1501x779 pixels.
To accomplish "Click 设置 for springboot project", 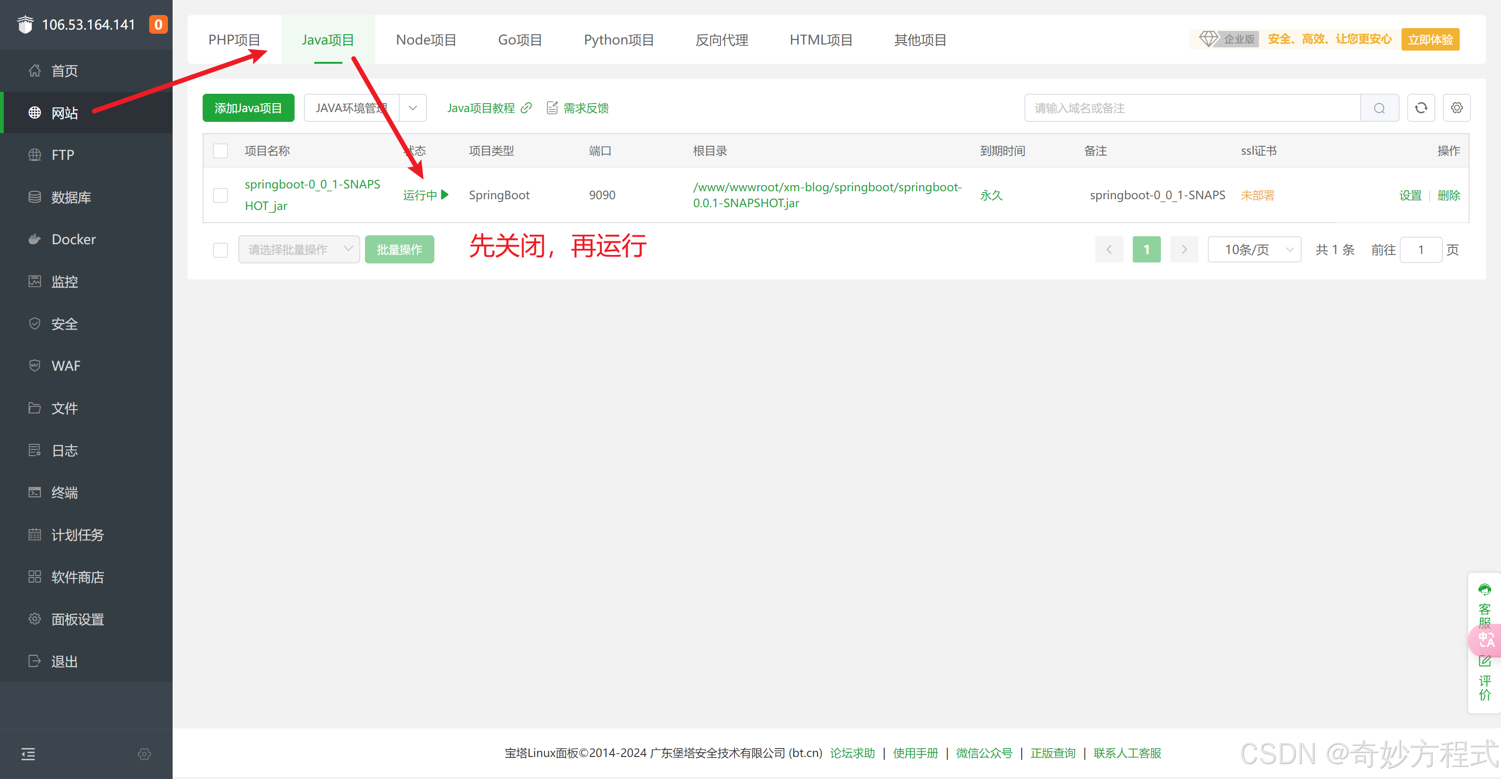I will click(x=1410, y=195).
